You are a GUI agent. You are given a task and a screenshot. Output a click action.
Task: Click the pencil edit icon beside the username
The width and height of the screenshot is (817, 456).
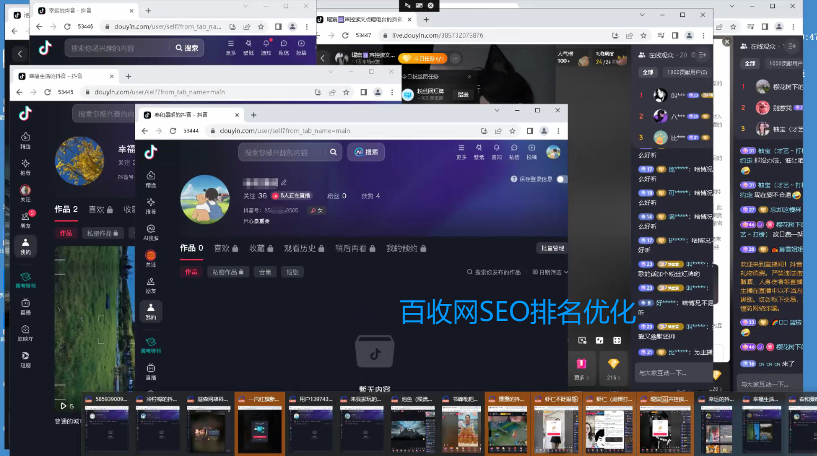point(284,182)
